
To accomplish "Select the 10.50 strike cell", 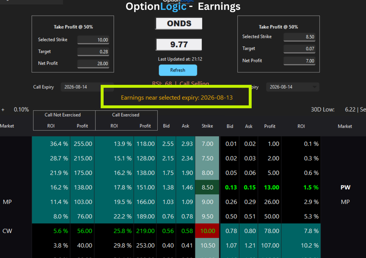I will [207, 245].
